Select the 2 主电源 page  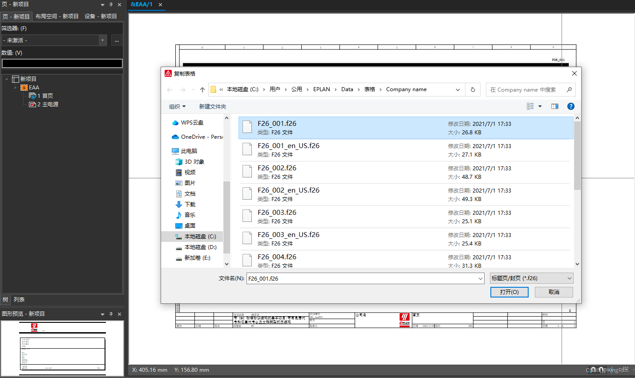point(48,105)
